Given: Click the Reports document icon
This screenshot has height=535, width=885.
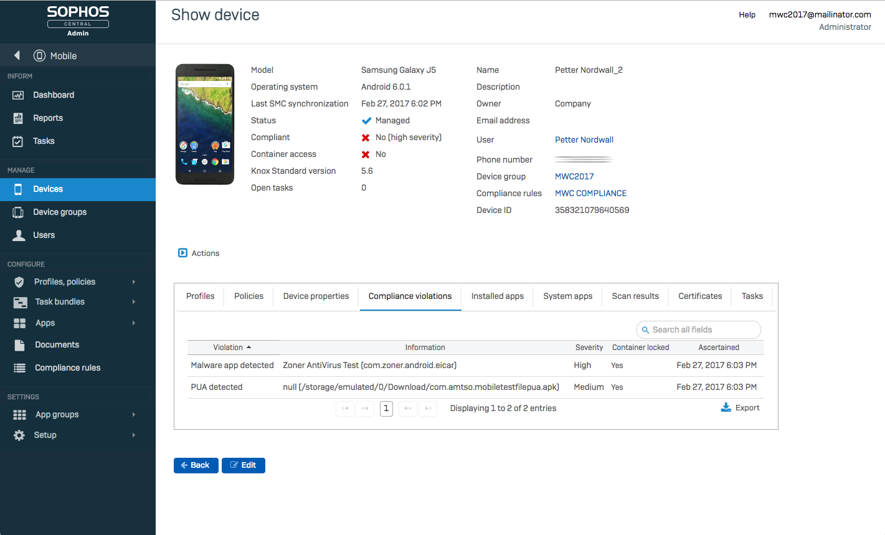Looking at the screenshot, I should 18,118.
